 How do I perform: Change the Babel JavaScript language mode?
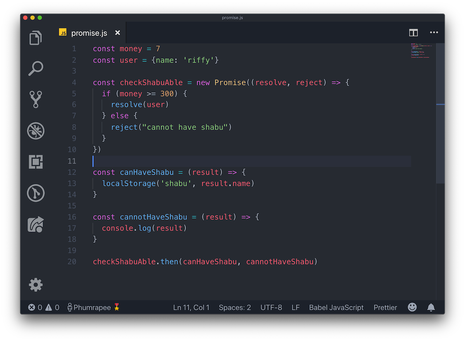tap(336, 307)
